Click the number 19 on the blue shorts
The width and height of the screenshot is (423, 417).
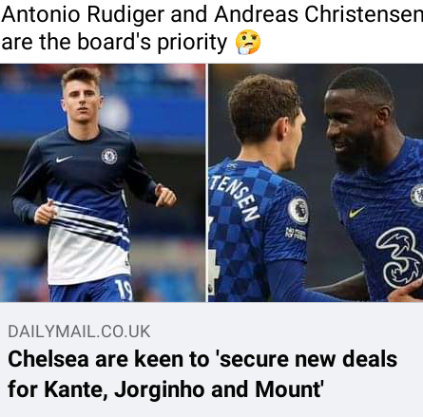124,290
